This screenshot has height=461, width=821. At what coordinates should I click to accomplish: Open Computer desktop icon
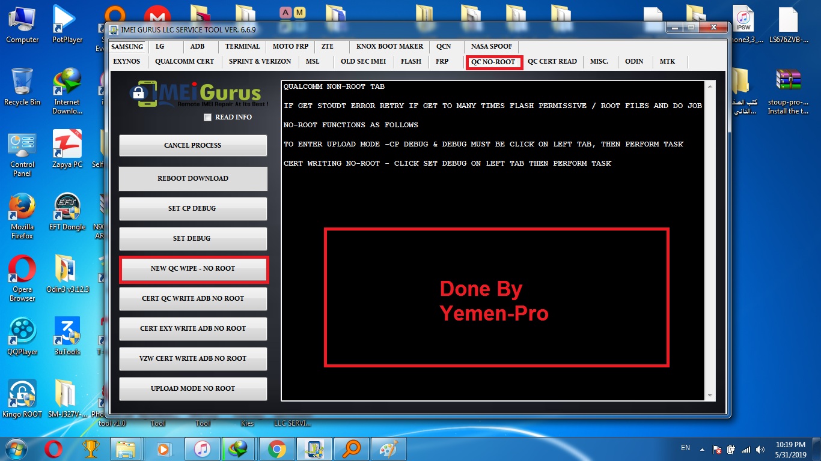tap(22, 25)
